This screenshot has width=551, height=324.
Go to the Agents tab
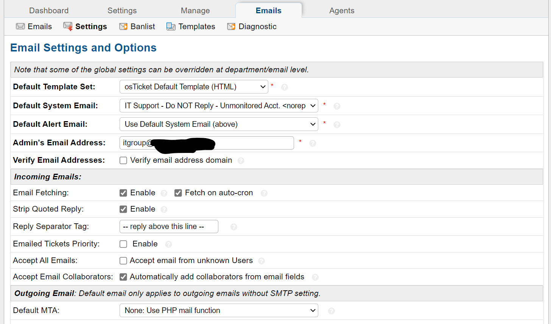click(x=342, y=11)
